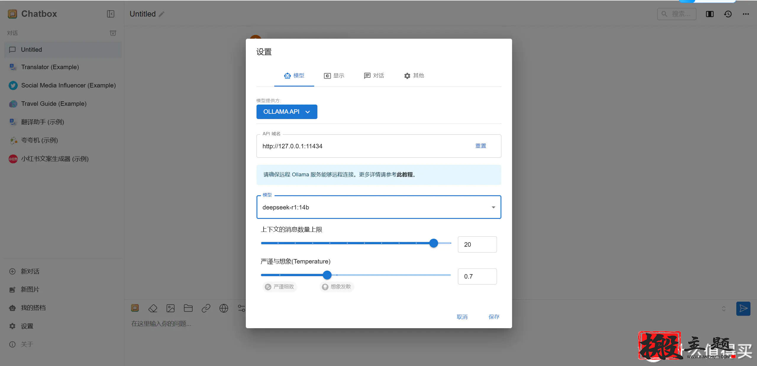
Task: Open chat history clock icon
Action: 727,14
